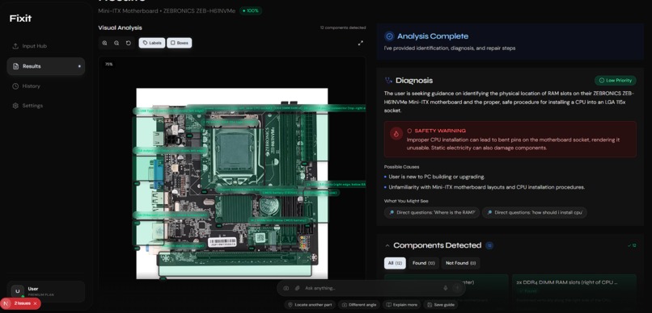Image resolution: width=652 pixels, height=313 pixels.
Task: Click the user avatar icon
Action: coord(18,291)
